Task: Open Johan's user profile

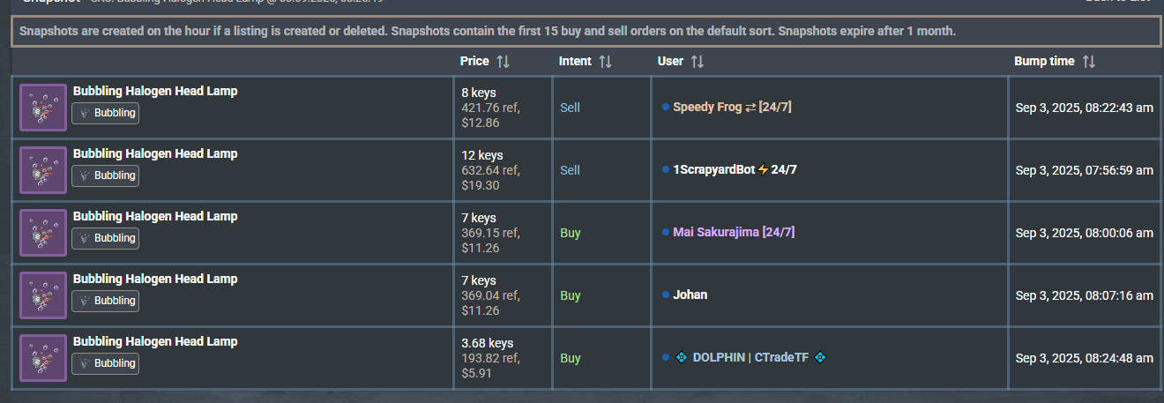Action: tap(690, 295)
